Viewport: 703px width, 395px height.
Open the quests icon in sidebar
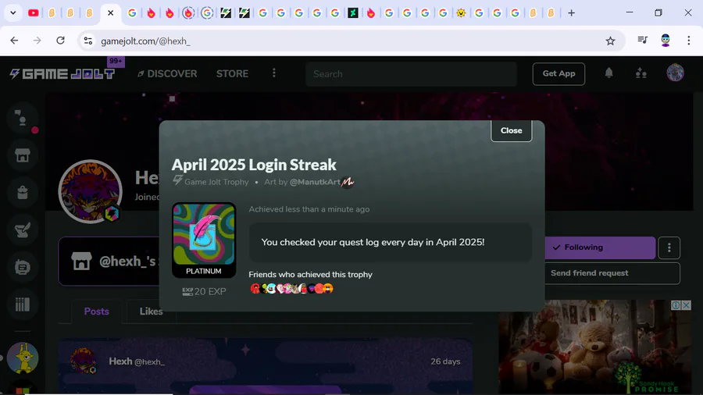click(x=23, y=230)
